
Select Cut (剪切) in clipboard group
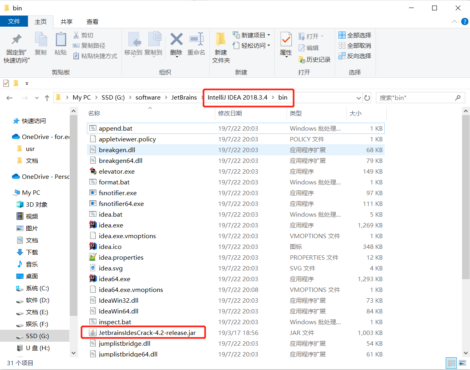[84, 35]
